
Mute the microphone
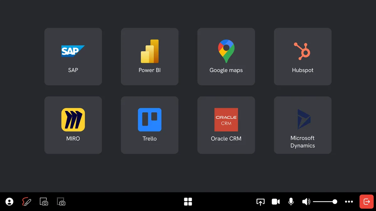(291, 202)
